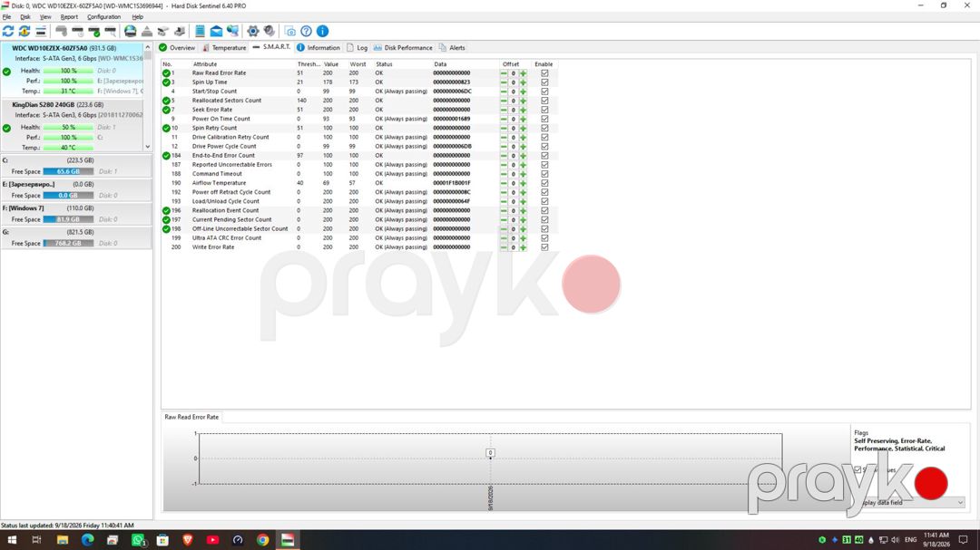Click minus offset icon for Airflow Temperature row
The image size is (980, 550).
[x=504, y=183]
